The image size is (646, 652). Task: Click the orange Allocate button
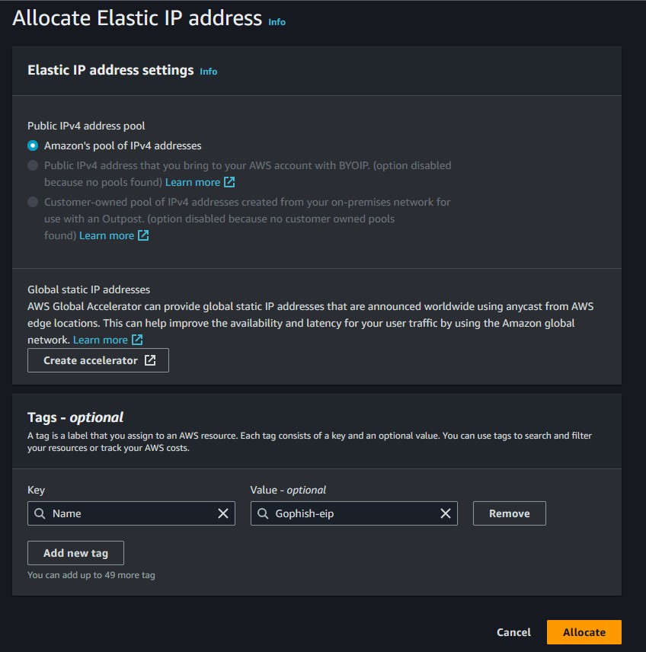[x=584, y=632]
